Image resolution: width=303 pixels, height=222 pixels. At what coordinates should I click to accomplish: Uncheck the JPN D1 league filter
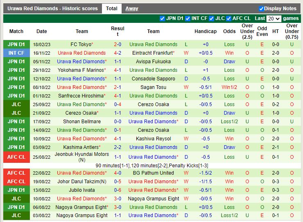163,19
